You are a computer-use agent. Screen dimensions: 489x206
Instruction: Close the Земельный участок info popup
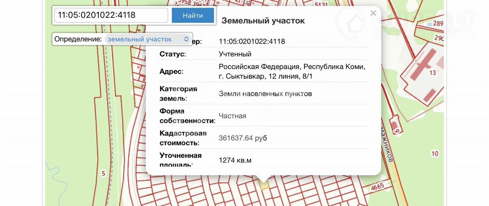tap(373, 14)
